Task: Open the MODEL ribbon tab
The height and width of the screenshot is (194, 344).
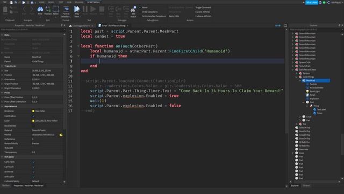Action: tap(52, 2)
